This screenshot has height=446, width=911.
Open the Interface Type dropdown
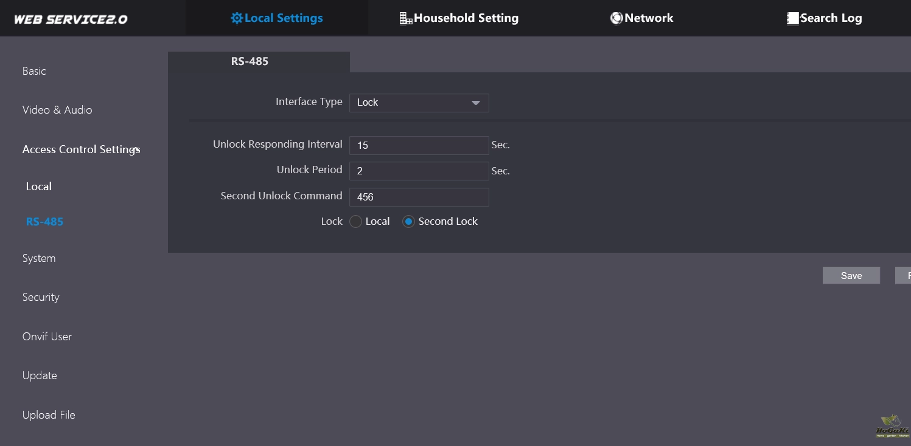click(x=419, y=103)
